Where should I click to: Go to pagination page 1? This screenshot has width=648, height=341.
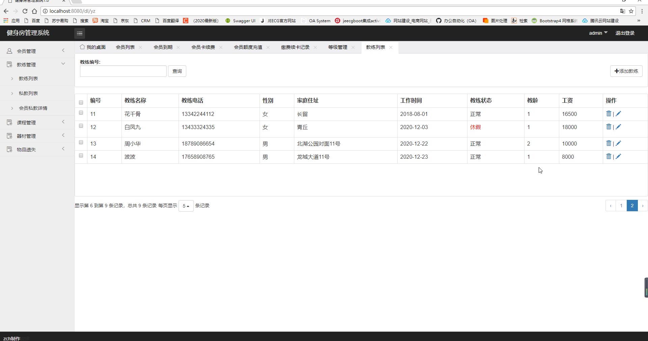[621, 206]
